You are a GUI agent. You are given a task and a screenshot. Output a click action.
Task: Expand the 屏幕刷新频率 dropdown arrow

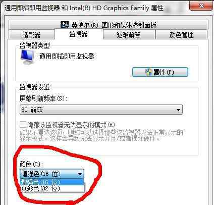click(178, 110)
